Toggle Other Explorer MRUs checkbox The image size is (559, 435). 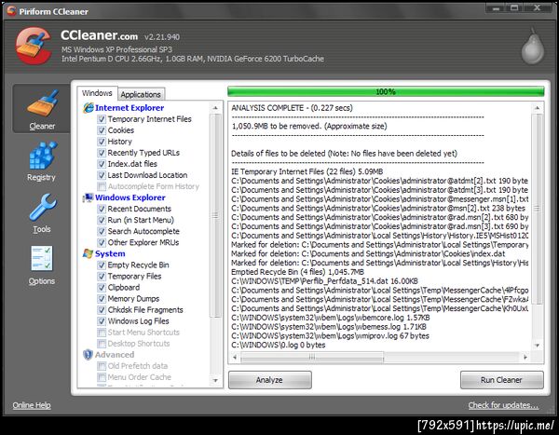point(102,242)
